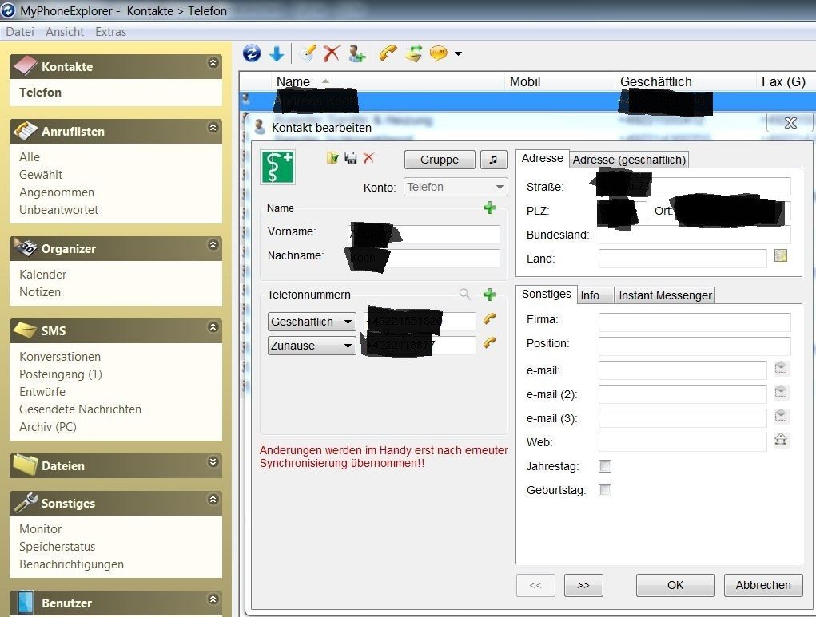Open the Geschäftlich number type dropdown
Image resolution: width=816 pixels, height=617 pixels.
tap(312, 322)
